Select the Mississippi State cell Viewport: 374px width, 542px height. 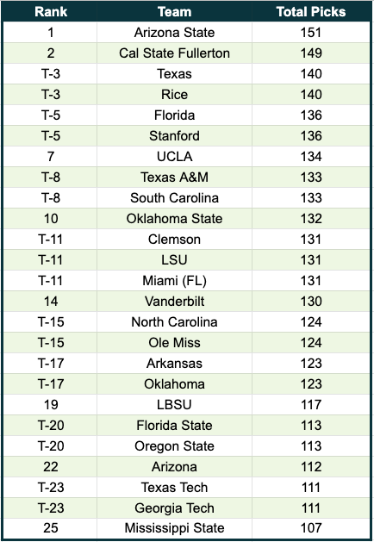(174, 528)
